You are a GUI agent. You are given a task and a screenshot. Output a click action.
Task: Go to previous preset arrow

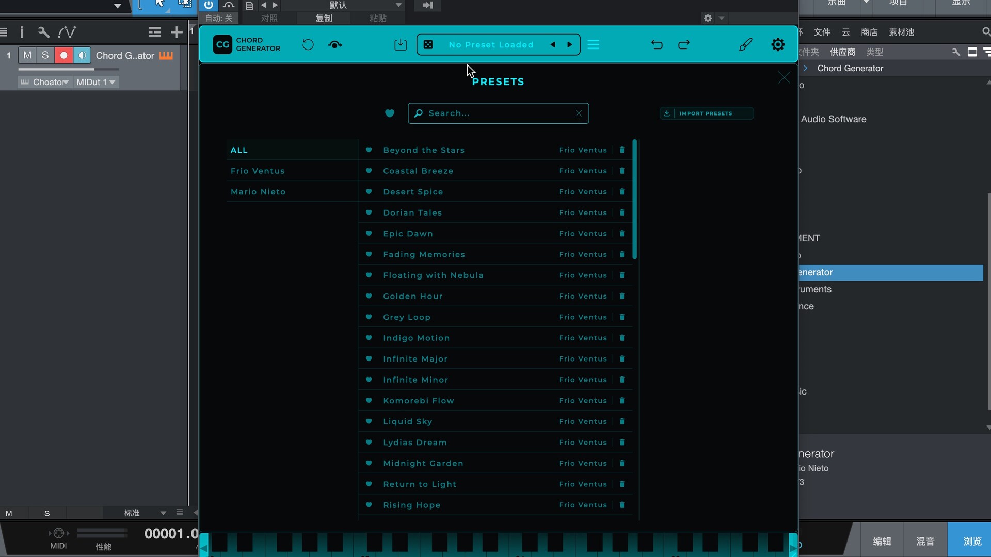pos(553,45)
